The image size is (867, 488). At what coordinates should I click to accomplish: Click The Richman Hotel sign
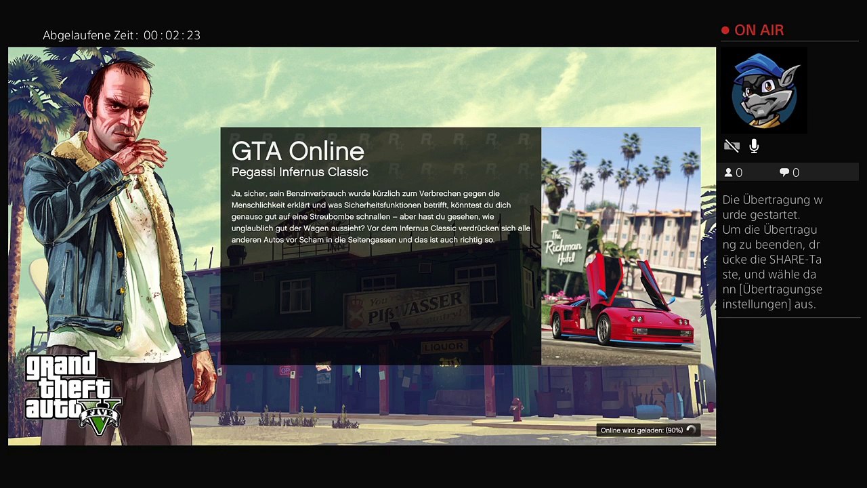[x=563, y=245]
